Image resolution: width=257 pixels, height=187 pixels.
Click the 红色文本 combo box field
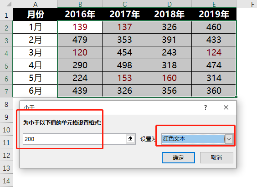197,139
